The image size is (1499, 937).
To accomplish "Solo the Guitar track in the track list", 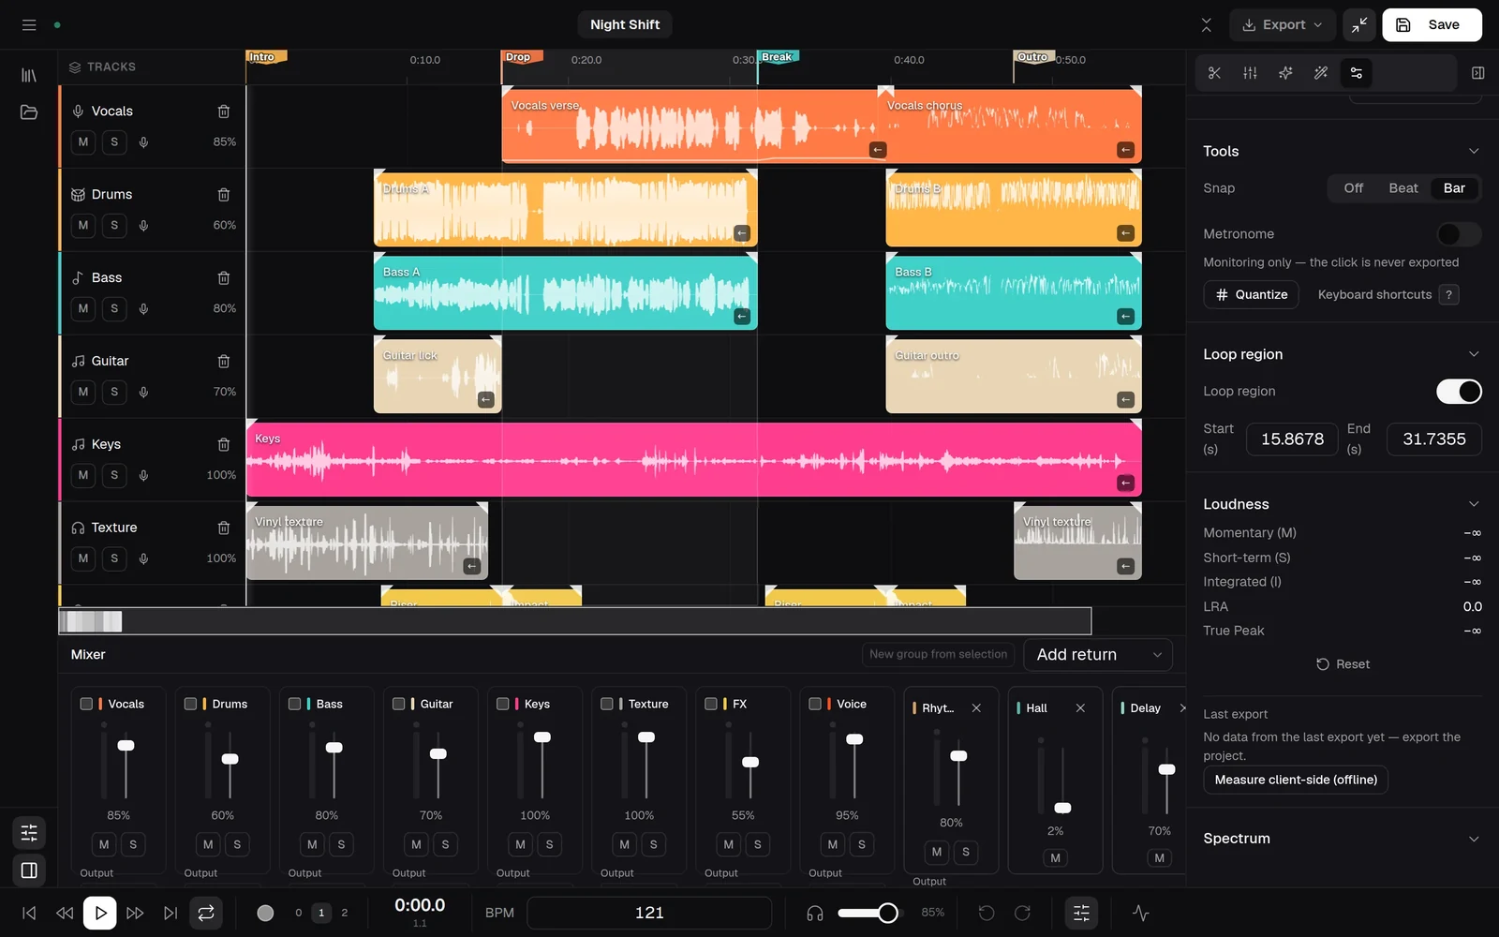I will [x=114, y=392].
